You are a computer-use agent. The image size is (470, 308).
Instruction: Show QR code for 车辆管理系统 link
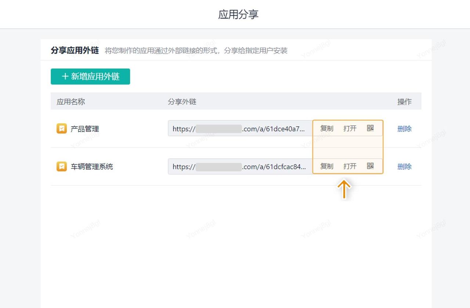click(x=370, y=166)
